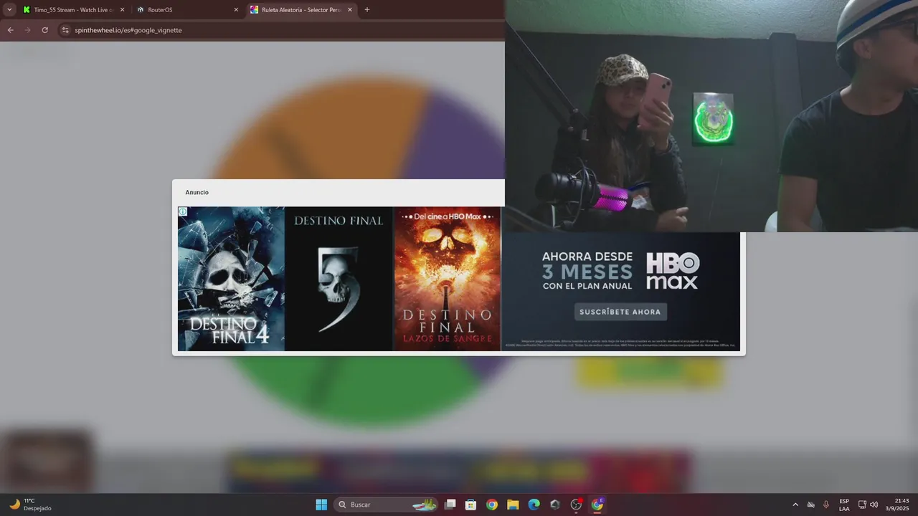
Task: Switch to the Timo_55 Stream tab
Action: (x=73, y=10)
